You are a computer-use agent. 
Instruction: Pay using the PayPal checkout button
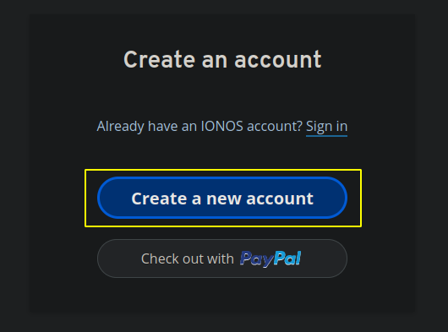tap(222, 259)
